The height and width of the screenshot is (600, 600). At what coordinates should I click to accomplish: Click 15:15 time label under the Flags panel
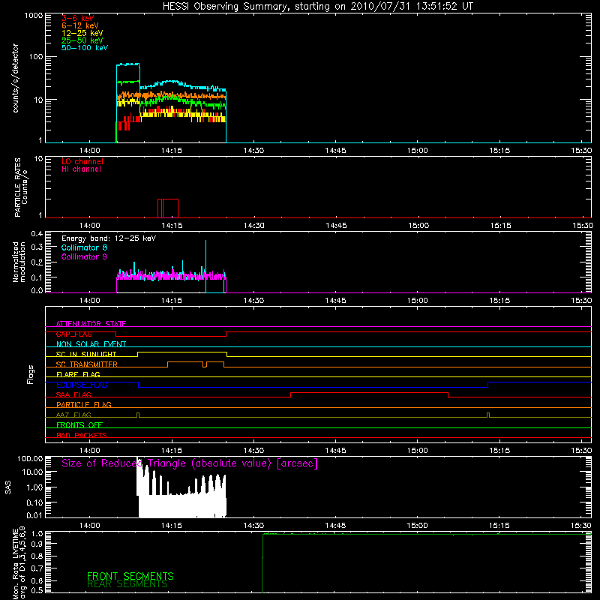click(x=499, y=451)
